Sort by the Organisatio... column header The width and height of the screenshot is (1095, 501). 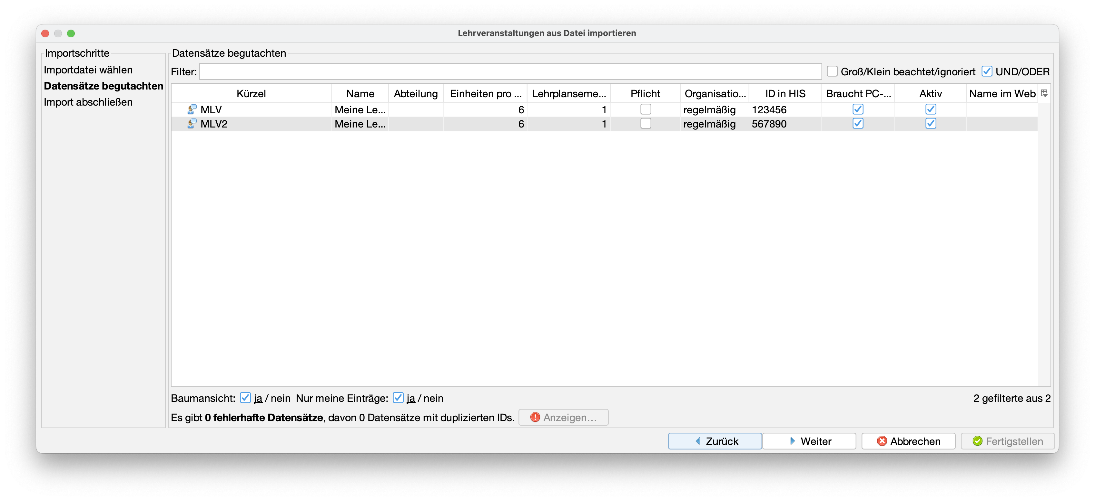(715, 93)
